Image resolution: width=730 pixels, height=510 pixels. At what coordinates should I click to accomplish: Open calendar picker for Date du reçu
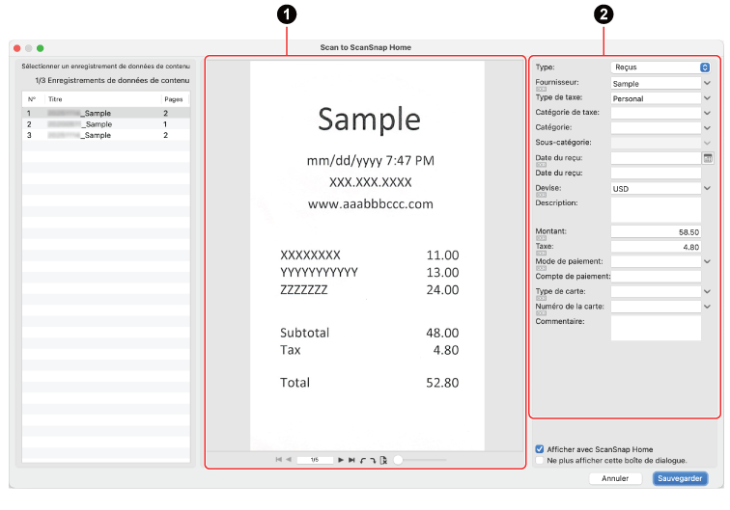click(708, 157)
